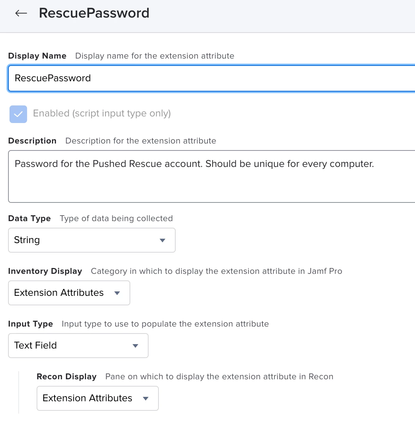Open the Input Type Text Field dropdown
This screenshot has height=432, width=415.
[x=78, y=346]
